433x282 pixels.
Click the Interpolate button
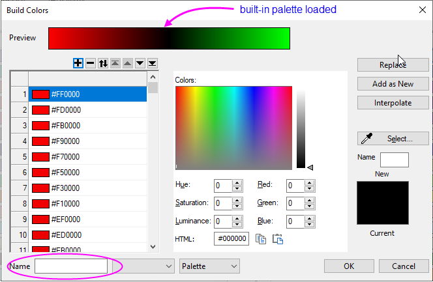pos(393,103)
